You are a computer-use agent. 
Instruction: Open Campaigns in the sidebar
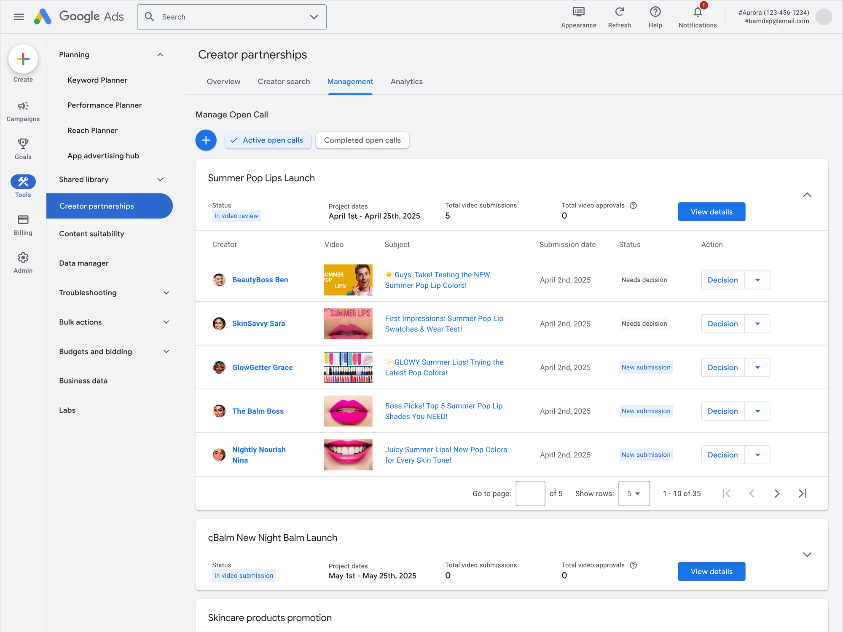(x=23, y=112)
